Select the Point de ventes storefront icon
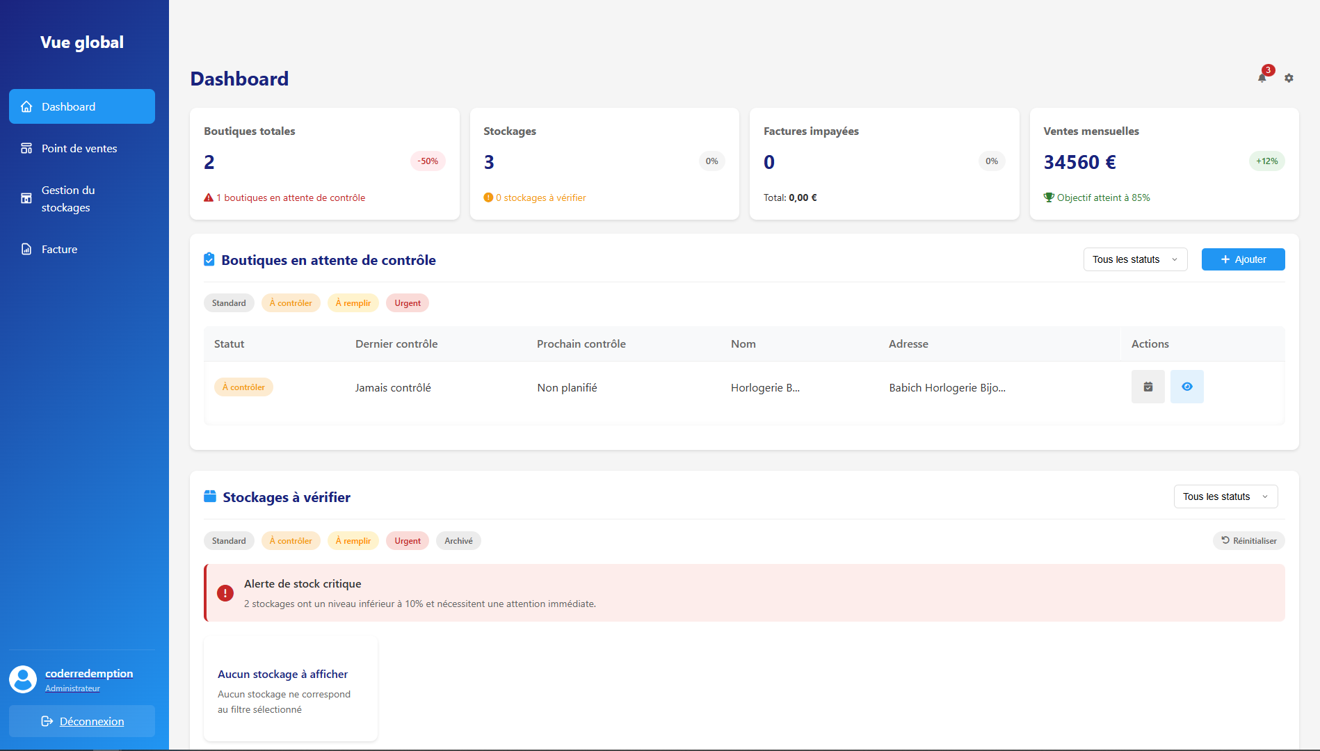The height and width of the screenshot is (751, 1320). pos(26,148)
